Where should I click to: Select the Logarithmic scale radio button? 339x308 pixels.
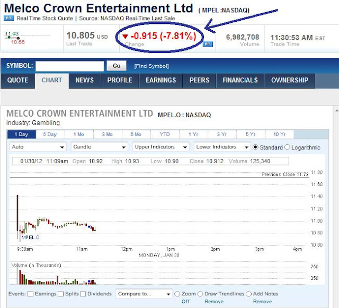point(287,147)
